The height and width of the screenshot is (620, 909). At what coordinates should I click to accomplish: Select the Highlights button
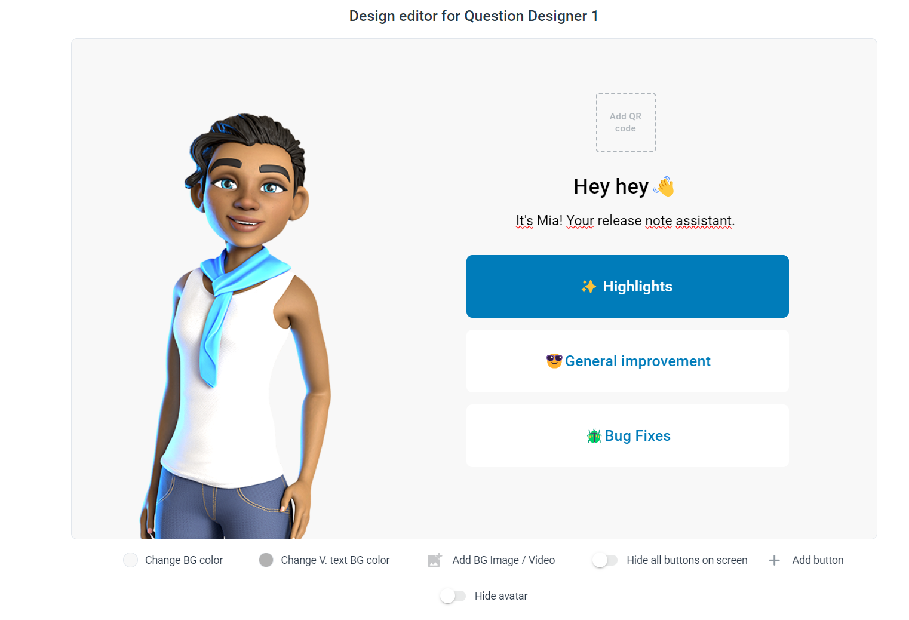[x=628, y=287]
